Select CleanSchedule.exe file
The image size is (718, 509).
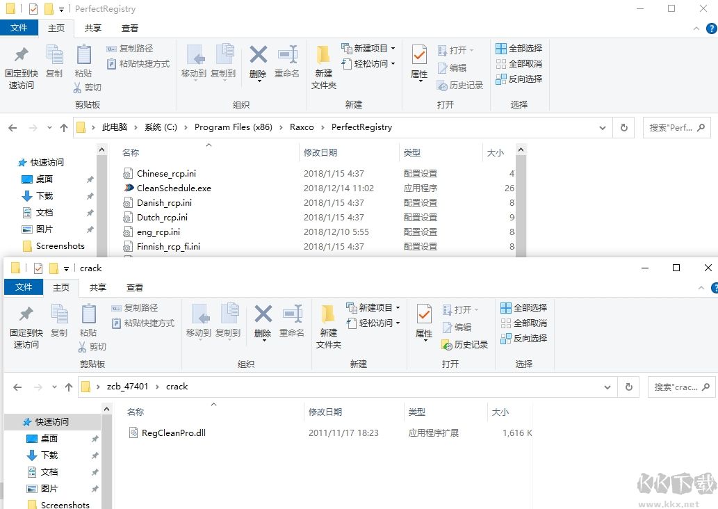[x=174, y=188]
